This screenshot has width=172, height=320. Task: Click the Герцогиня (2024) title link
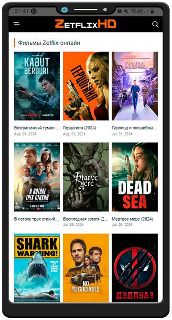tap(80, 128)
